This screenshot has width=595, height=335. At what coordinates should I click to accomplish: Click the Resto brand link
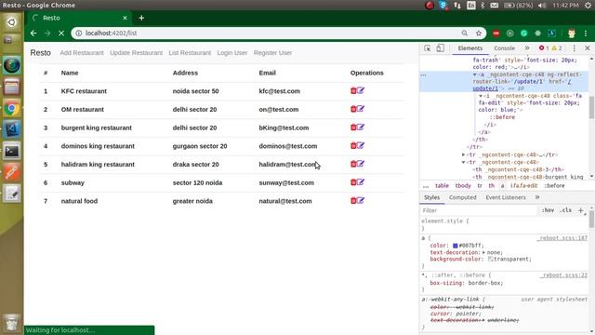pyautogui.click(x=41, y=53)
